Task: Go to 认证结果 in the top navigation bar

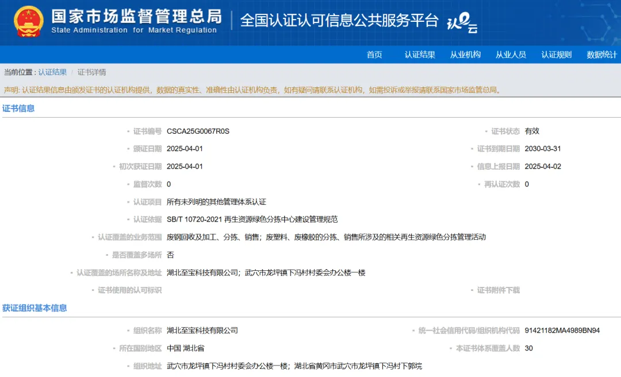Action: click(x=420, y=55)
